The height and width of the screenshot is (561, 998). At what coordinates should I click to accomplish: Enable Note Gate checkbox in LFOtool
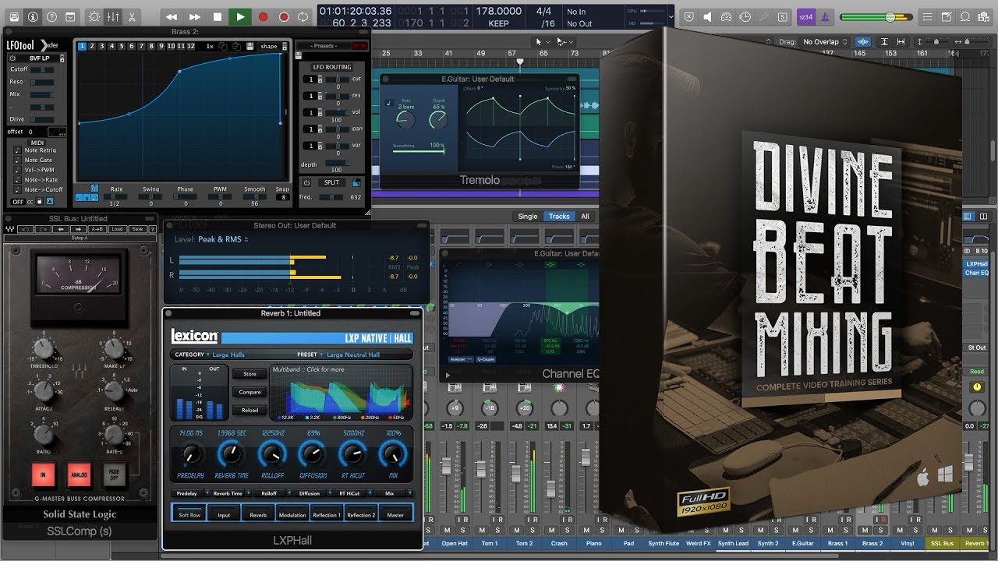[x=18, y=160]
